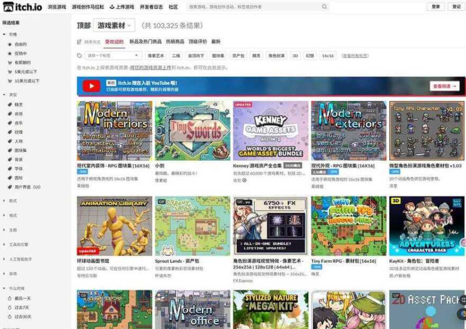Click the tag icon next to 用户界面 (UI)
466x329 pixels.
10,187
